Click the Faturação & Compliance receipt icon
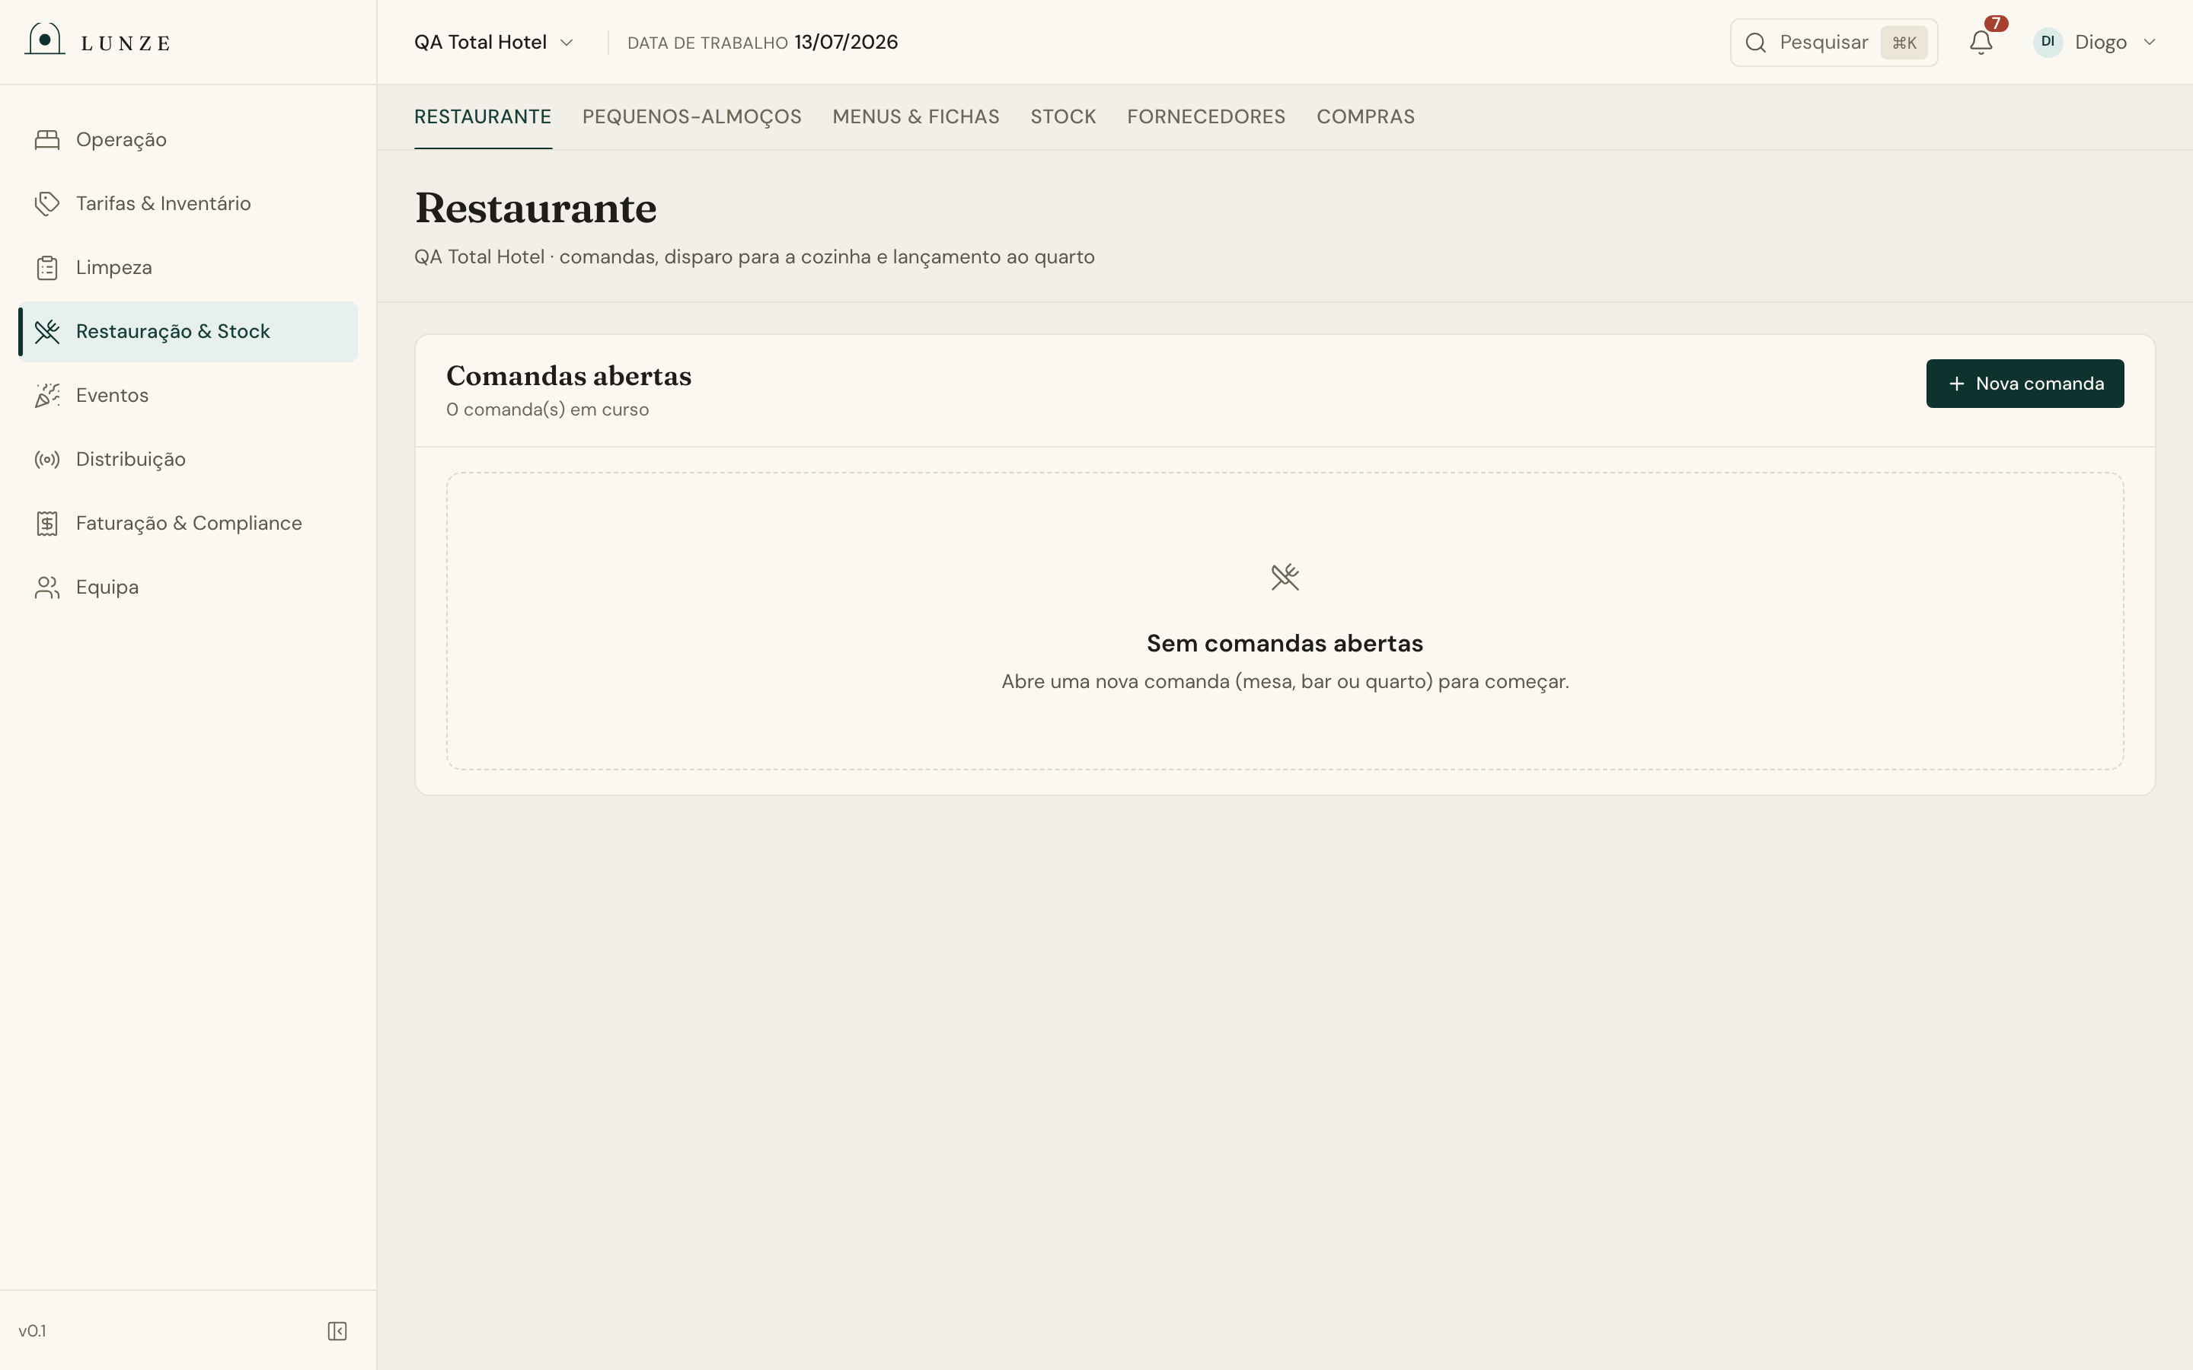2193x1370 pixels. 47,524
